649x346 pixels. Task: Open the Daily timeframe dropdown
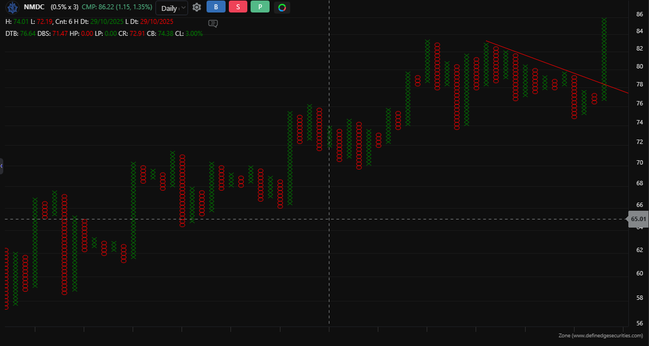172,8
